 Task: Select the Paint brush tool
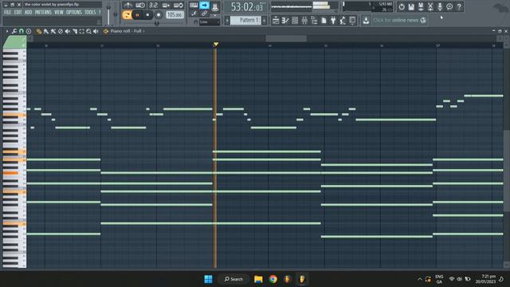pos(46,31)
